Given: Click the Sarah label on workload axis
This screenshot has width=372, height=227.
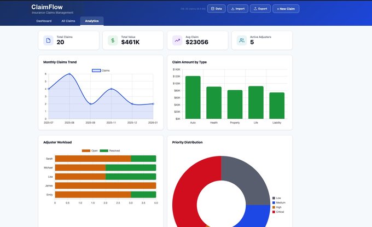Looking at the screenshot, I should pyautogui.click(x=49, y=159).
